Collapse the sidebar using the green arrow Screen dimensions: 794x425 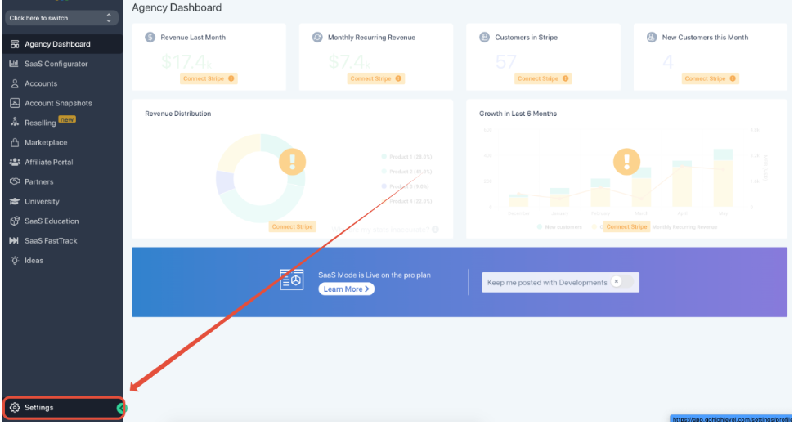[x=121, y=408]
